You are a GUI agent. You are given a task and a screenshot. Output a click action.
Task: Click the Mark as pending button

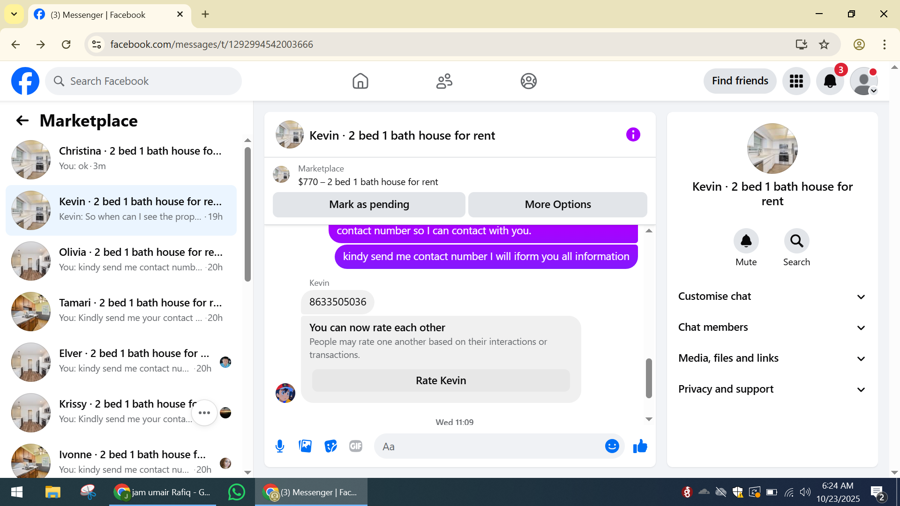pos(369,205)
